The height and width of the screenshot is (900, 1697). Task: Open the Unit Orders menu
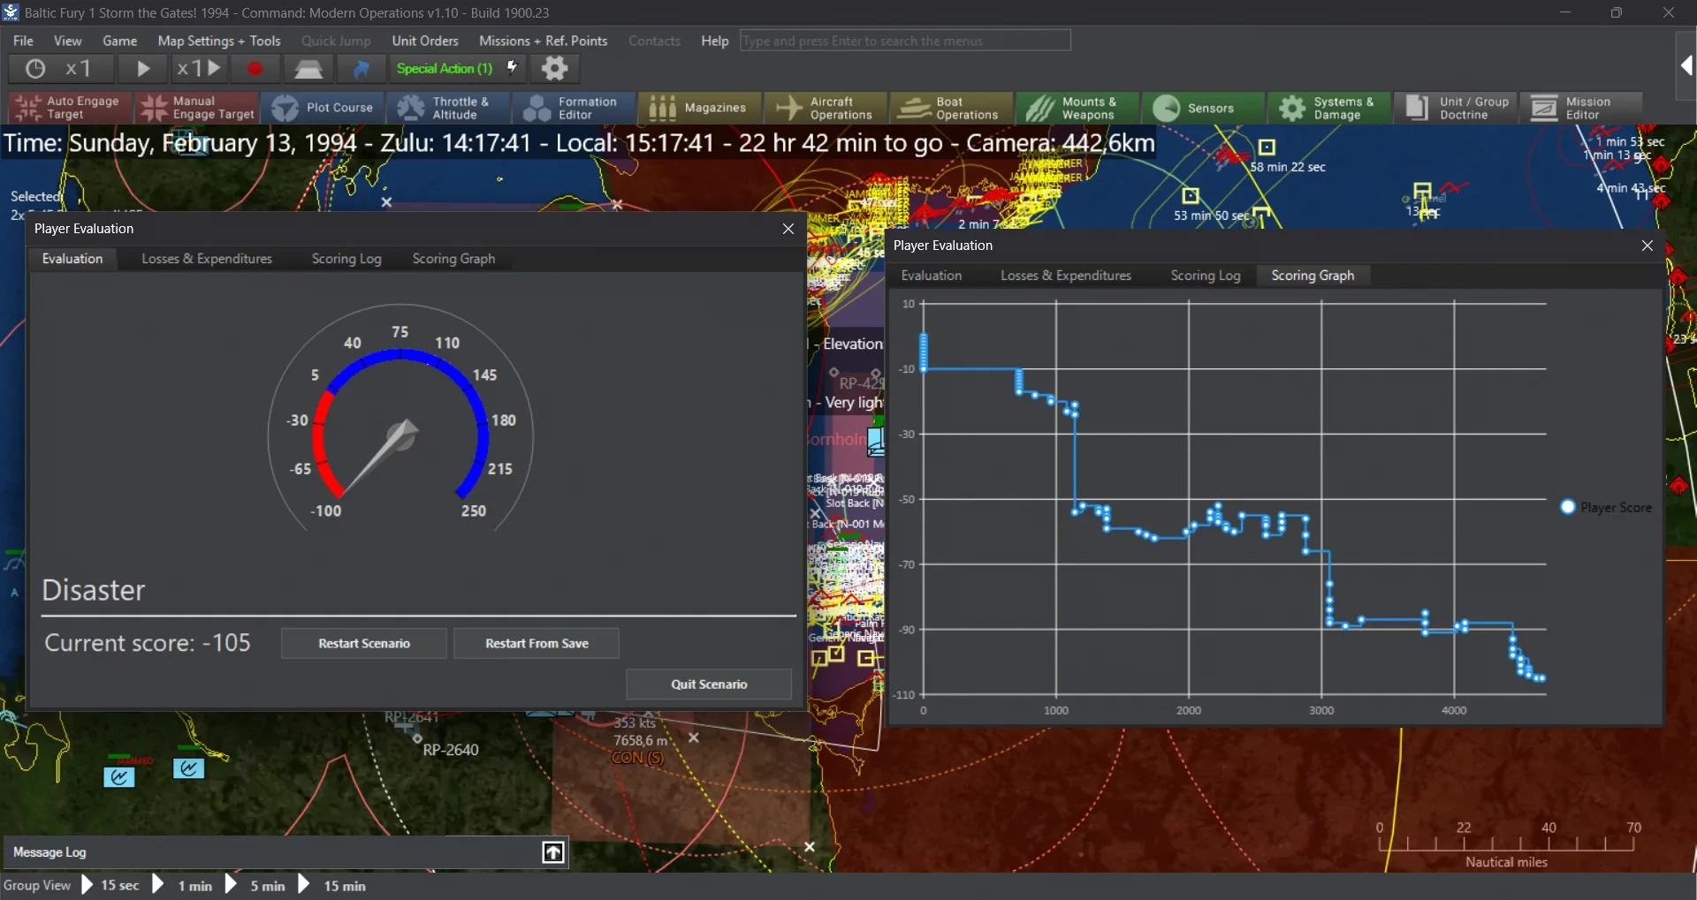click(425, 41)
